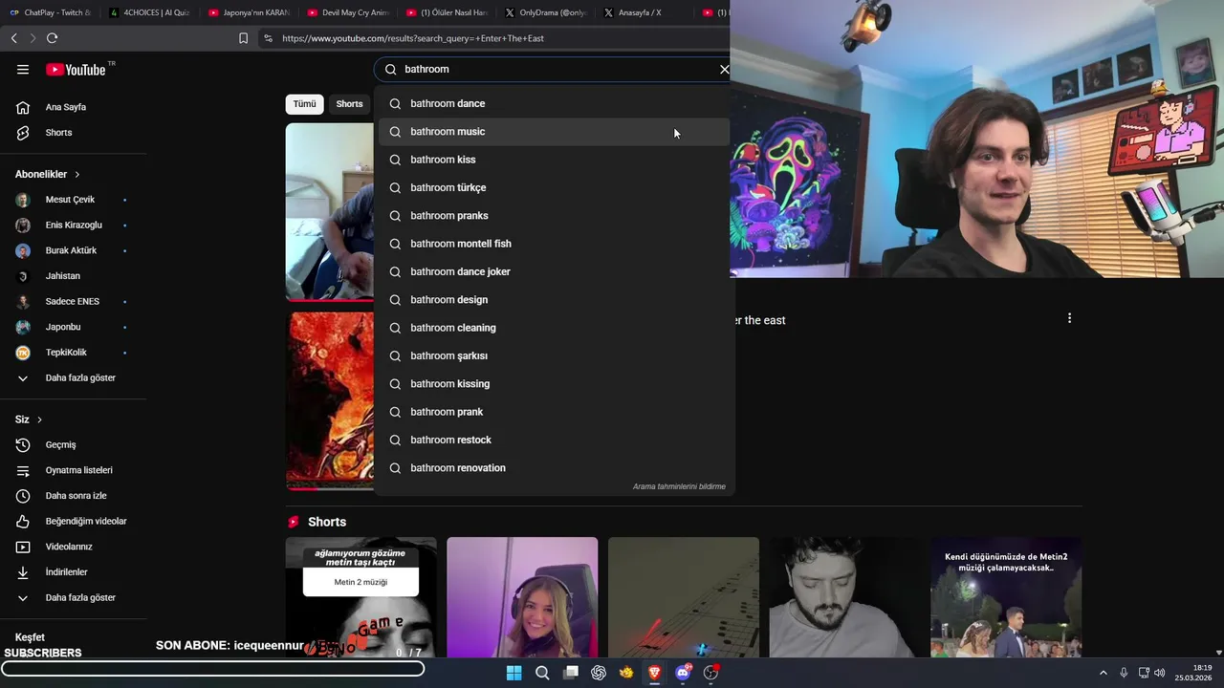Expand the Siz section
Screen dimensions: 1224x688
29,419
